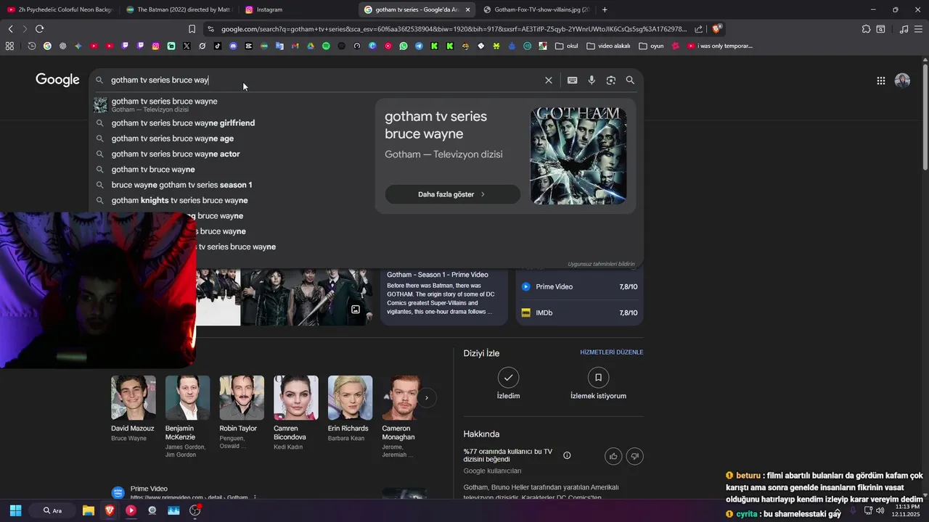This screenshot has height=522, width=929.
Task: Click 'Daha fazla göster' button
Action: pos(452,194)
